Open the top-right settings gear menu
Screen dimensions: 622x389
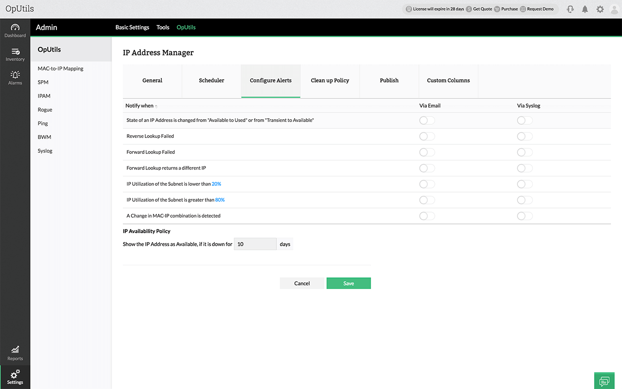[x=600, y=8]
